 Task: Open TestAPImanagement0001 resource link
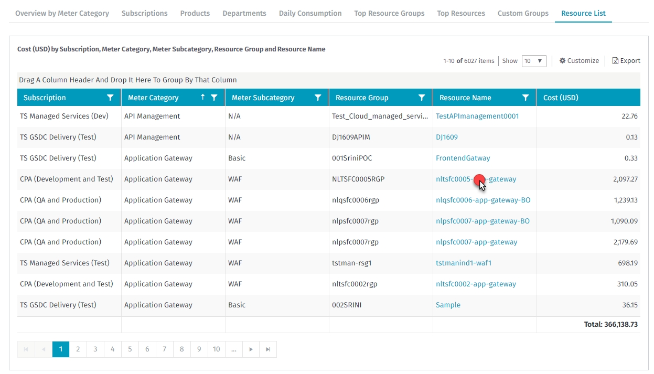coord(477,116)
